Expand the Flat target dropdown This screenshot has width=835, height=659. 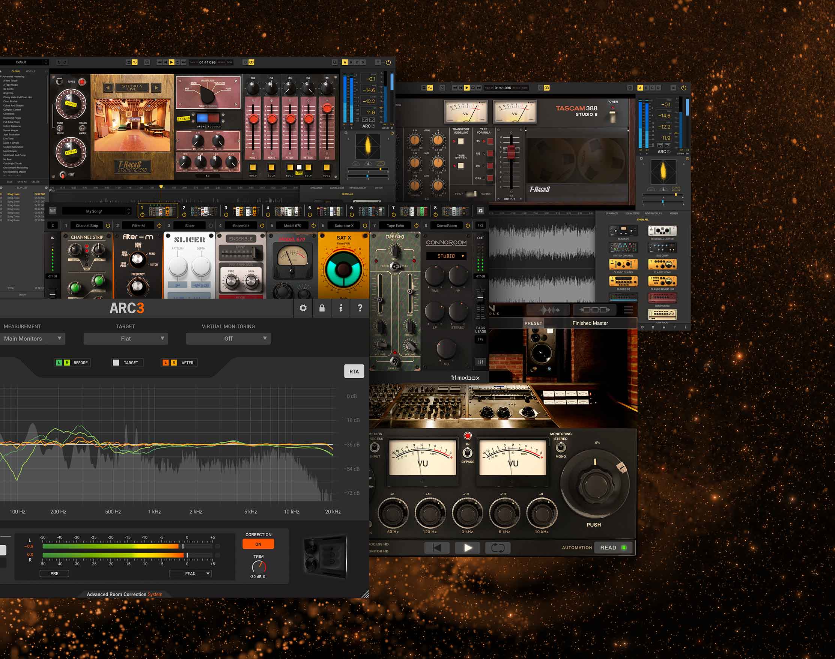(x=126, y=339)
